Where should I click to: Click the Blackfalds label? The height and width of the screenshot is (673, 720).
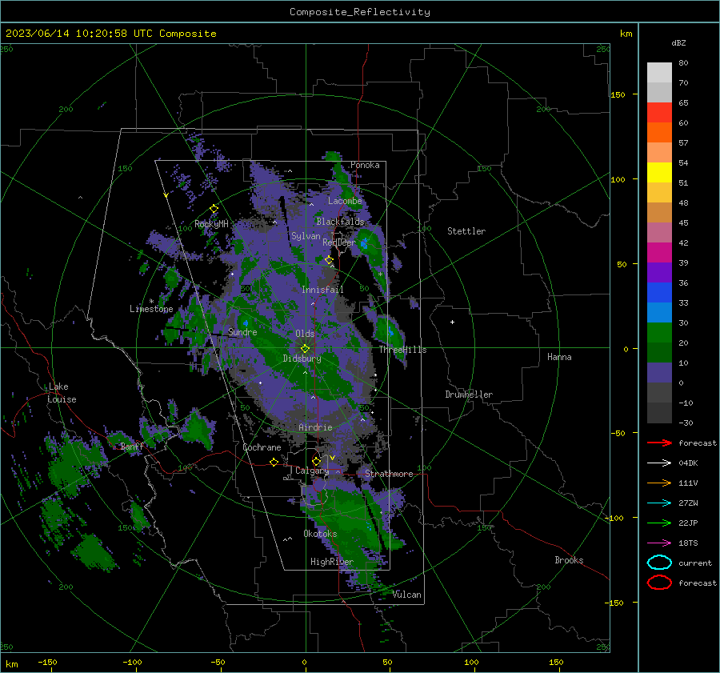click(x=340, y=222)
